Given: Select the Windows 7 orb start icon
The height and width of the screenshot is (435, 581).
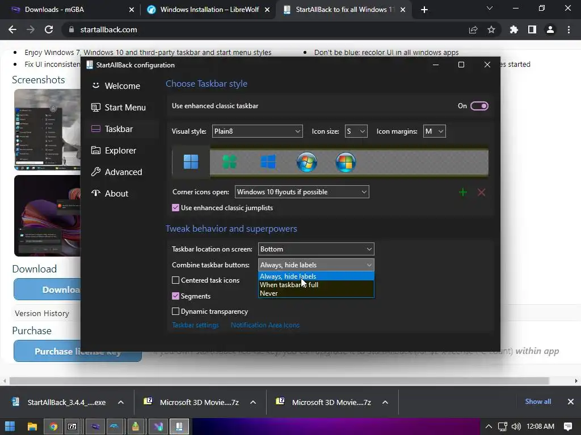Looking at the screenshot, I should coord(307,162).
